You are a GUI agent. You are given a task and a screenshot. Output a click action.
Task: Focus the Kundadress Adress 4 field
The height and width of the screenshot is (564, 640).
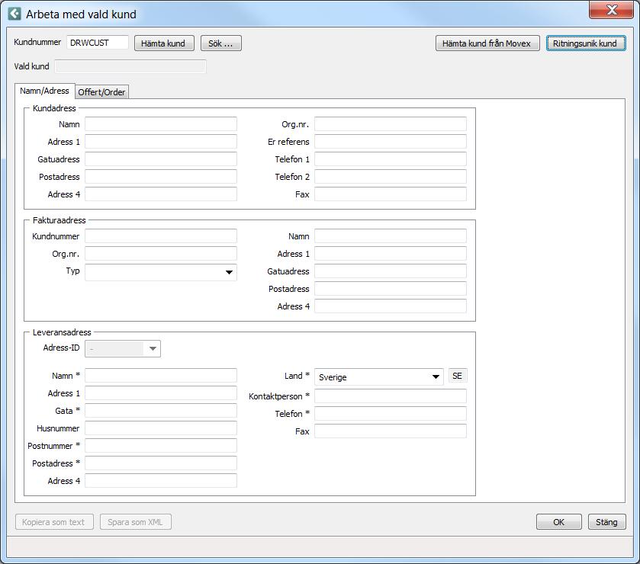161,194
